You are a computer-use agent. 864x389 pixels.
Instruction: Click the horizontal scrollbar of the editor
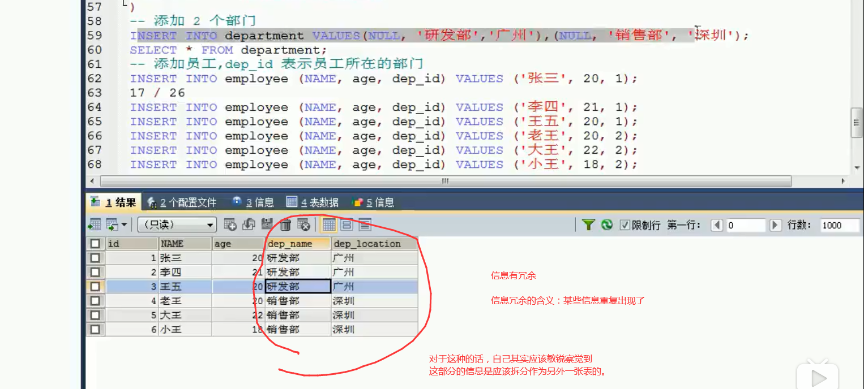[446, 181]
